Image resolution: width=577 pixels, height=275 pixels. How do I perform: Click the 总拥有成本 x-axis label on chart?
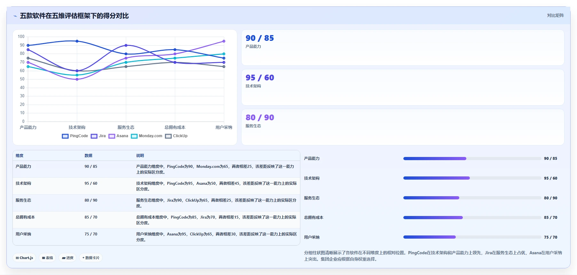pyautogui.click(x=175, y=127)
